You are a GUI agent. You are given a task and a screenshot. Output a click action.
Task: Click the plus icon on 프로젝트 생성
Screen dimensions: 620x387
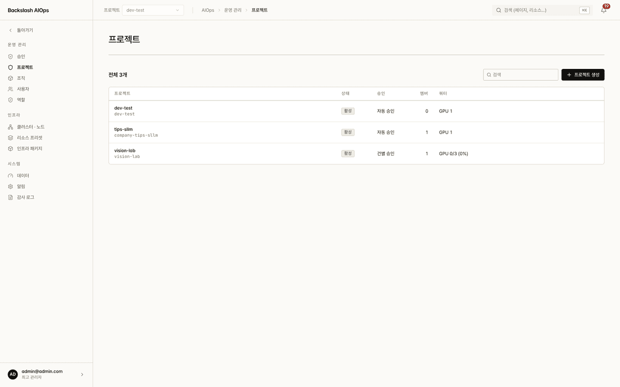(x=569, y=75)
